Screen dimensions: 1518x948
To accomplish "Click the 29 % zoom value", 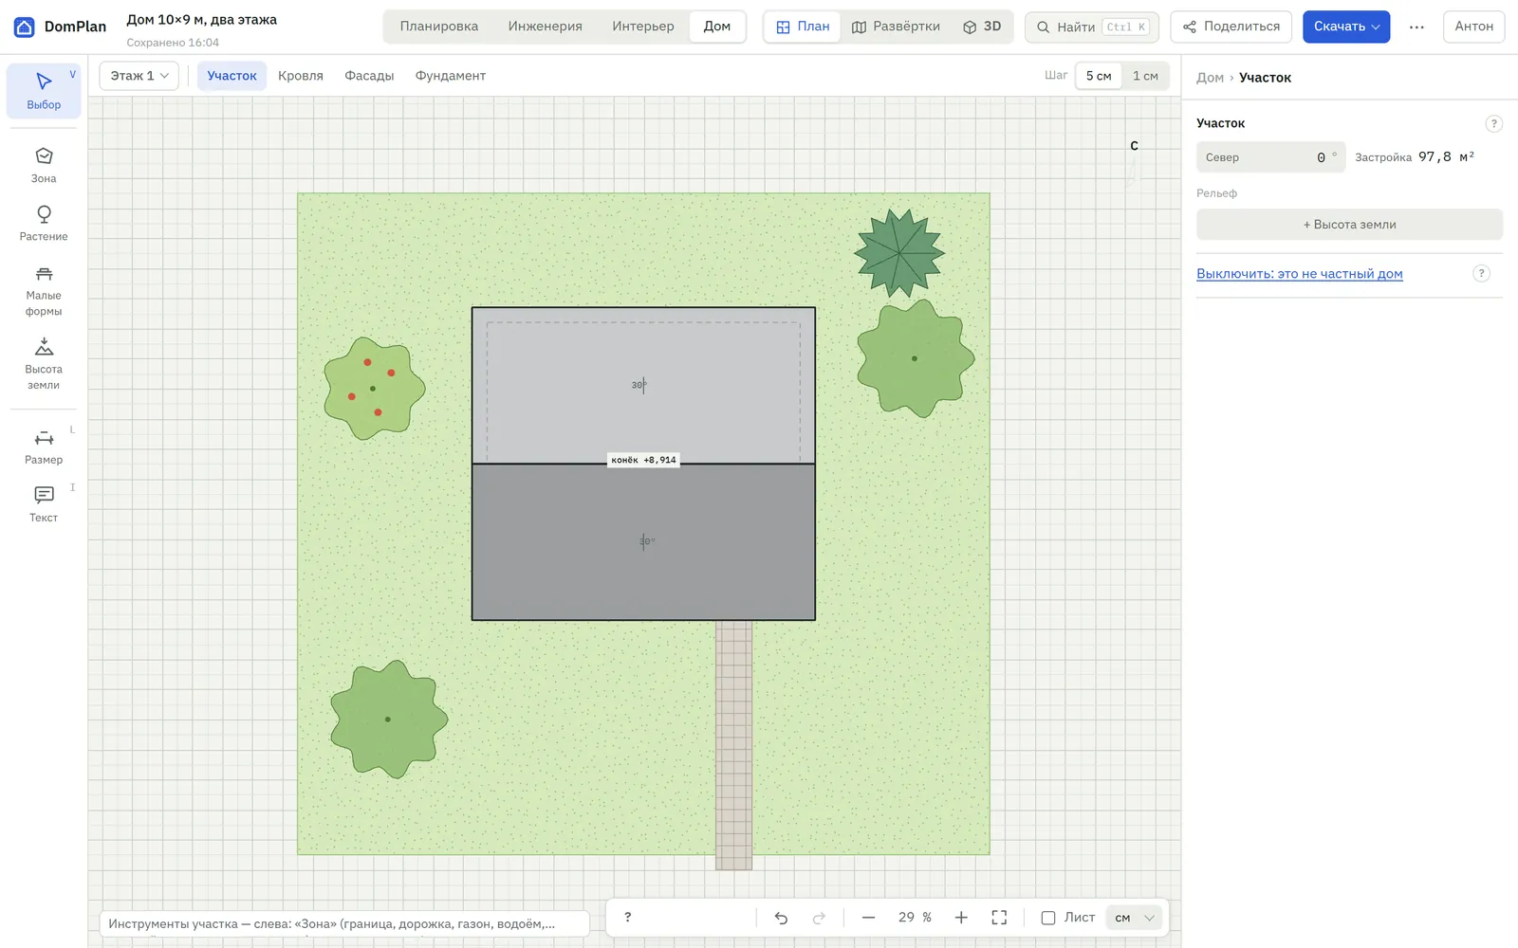I will [x=915, y=918].
